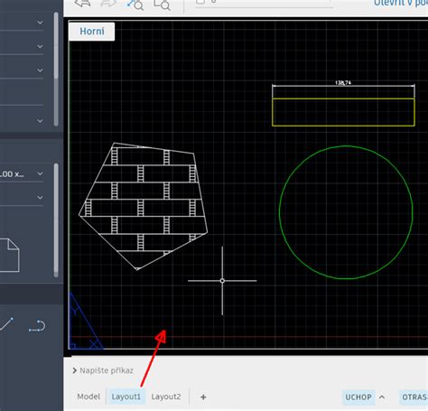
Task: Open the fourth left panel dropdown chevron
Action: pyautogui.click(x=40, y=121)
